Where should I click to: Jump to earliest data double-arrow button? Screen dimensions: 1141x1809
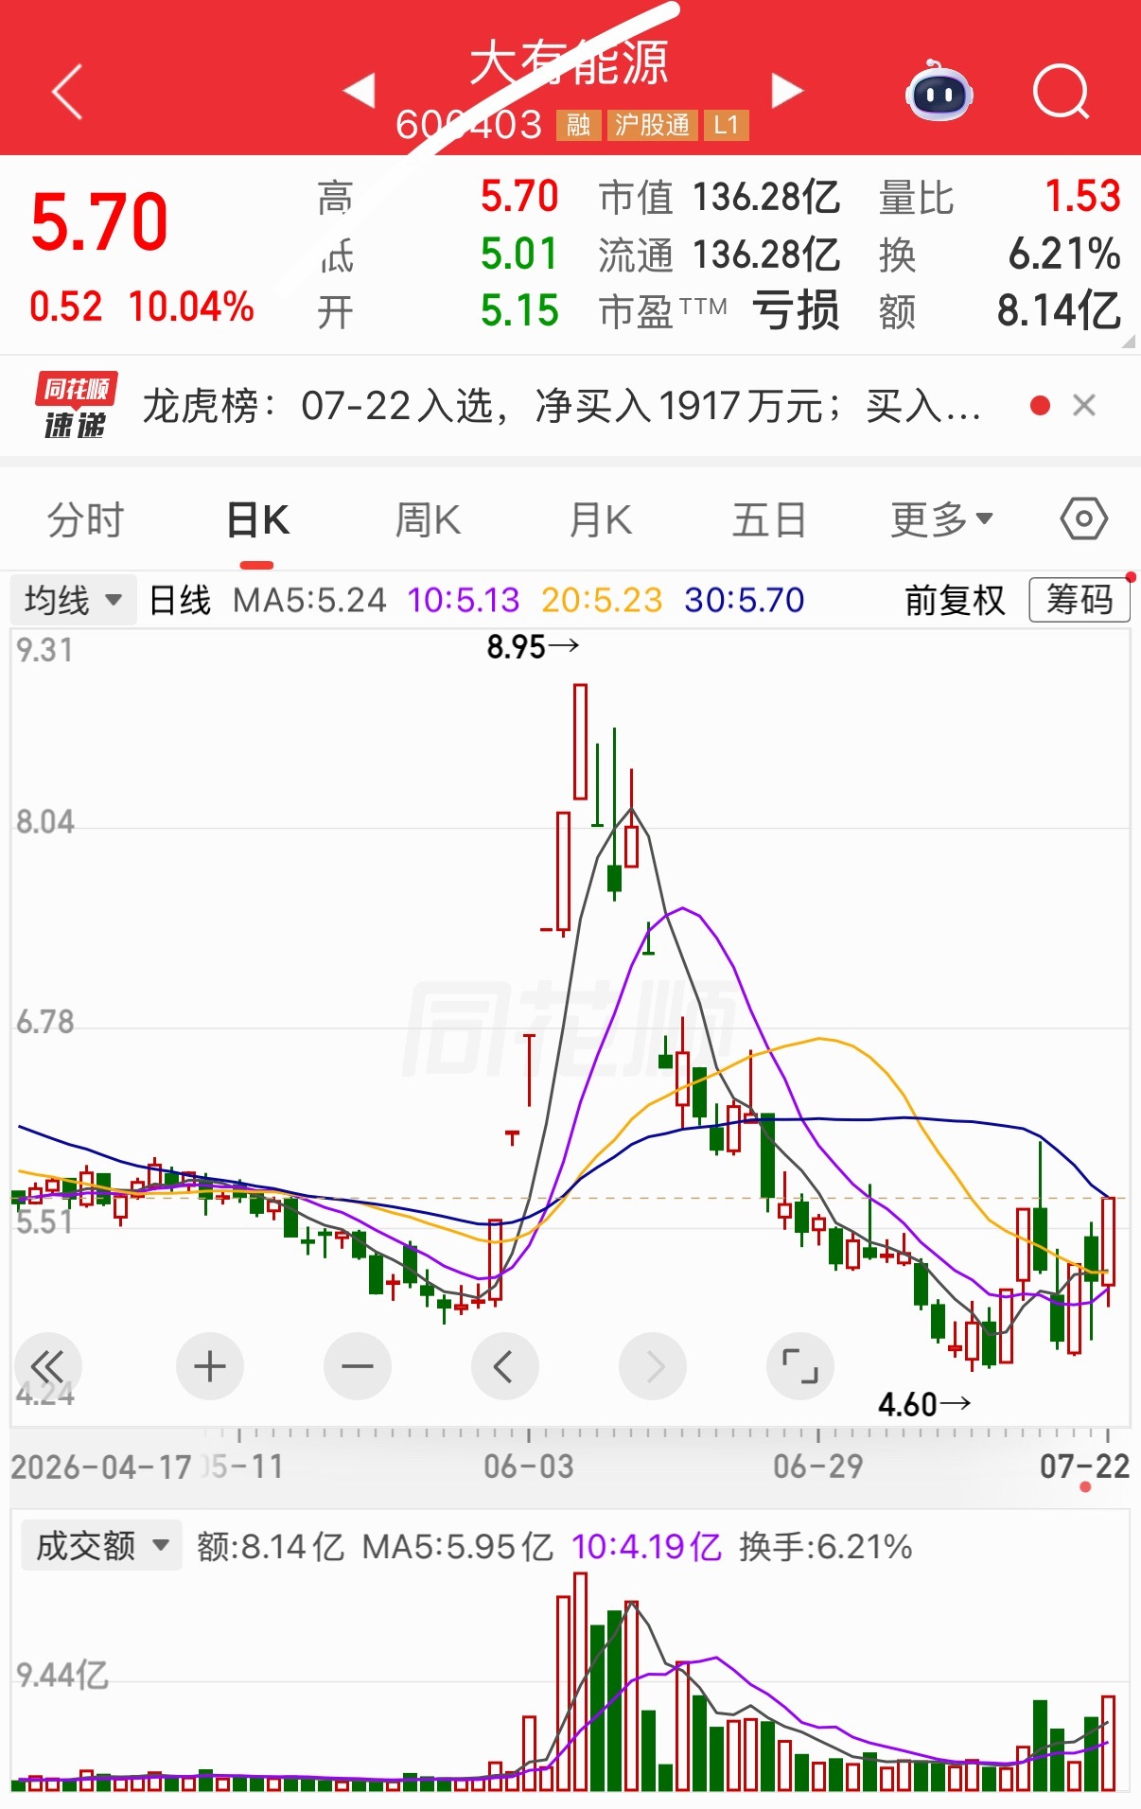click(x=47, y=1366)
